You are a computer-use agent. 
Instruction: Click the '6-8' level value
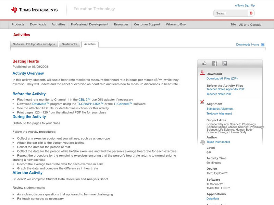click(x=209, y=152)
